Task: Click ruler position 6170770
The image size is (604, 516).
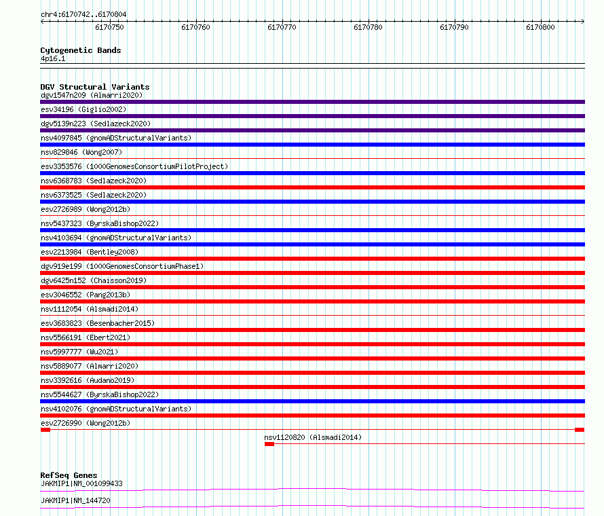Action: [282, 27]
